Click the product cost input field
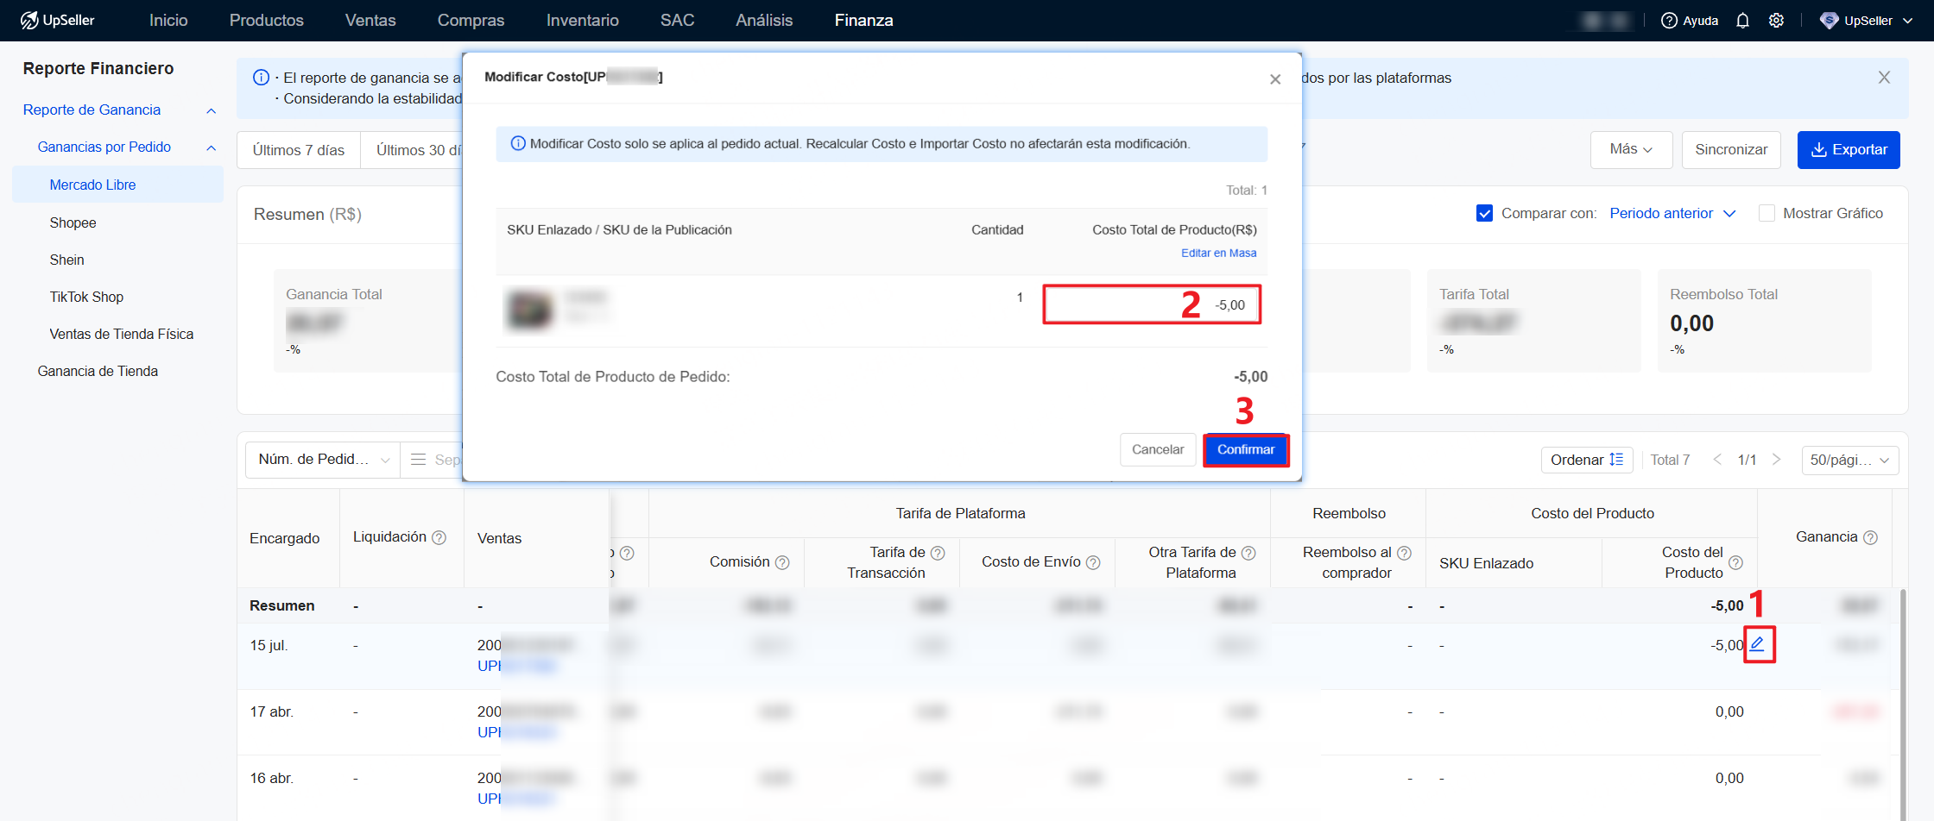Screen dimensions: 1934x821 pyautogui.click(x=1151, y=304)
